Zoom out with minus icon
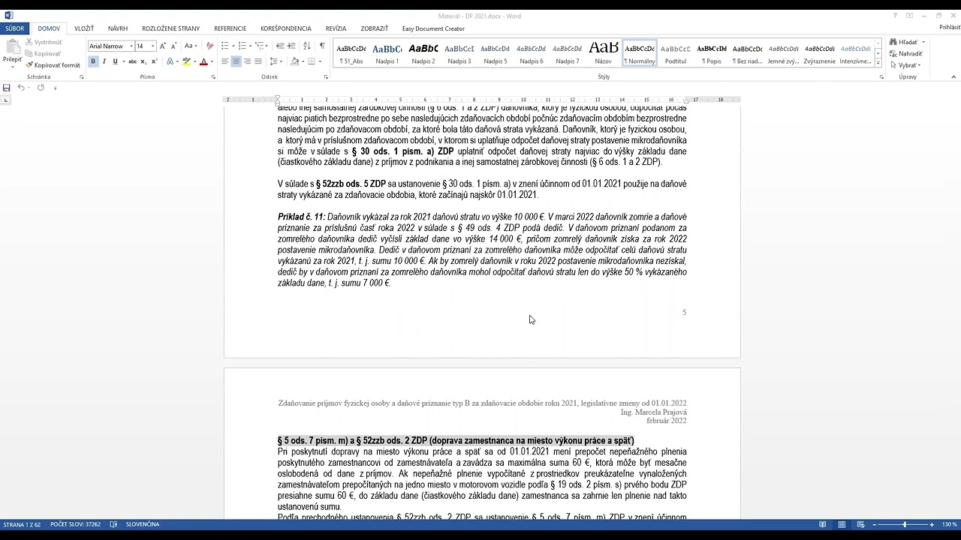The width and height of the screenshot is (961, 540). [x=874, y=524]
